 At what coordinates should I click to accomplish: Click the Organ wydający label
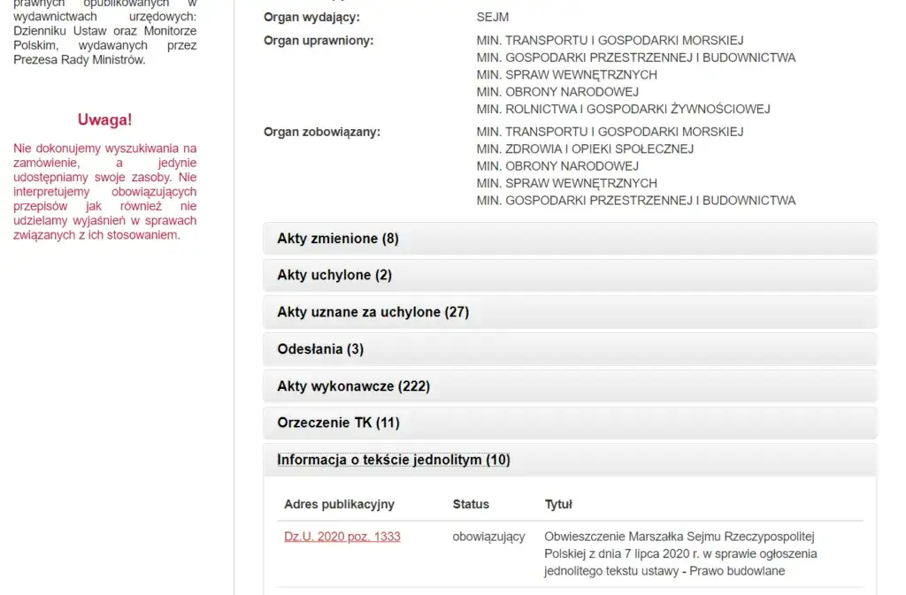click(x=311, y=18)
